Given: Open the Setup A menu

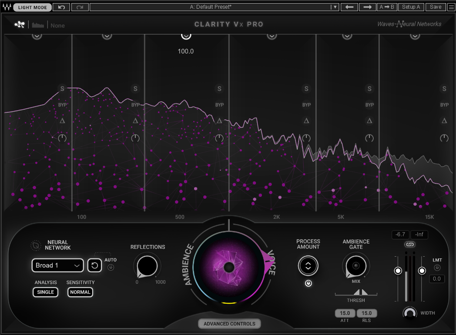Looking at the screenshot, I should point(411,7).
